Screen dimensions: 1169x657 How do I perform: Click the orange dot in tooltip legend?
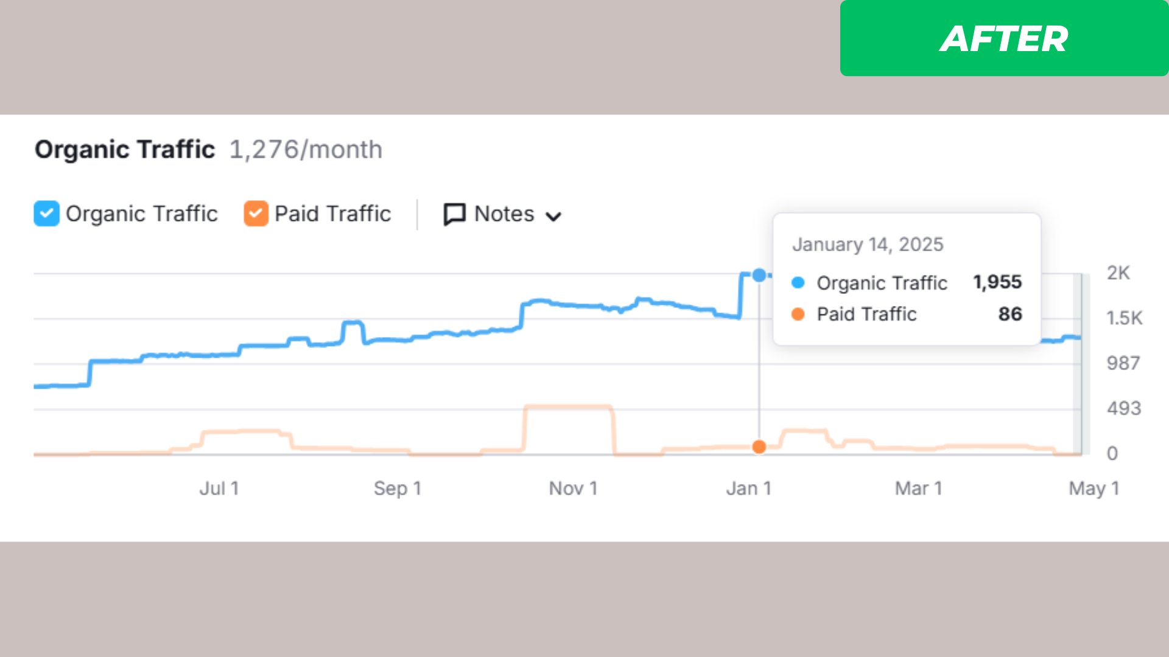(x=798, y=314)
